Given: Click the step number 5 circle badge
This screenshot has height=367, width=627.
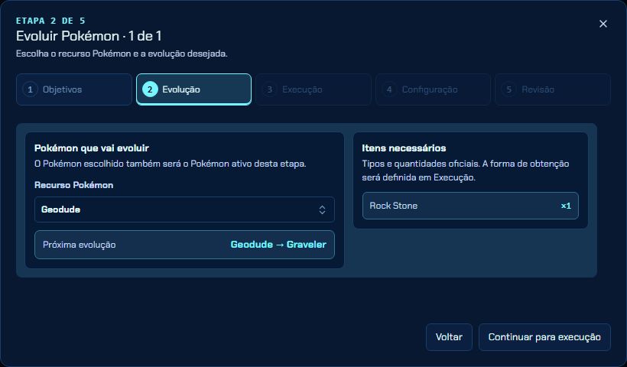Looking at the screenshot, I should coord(508,89).
